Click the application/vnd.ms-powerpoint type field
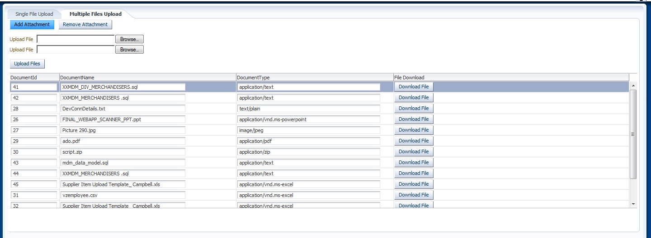 click(x=309, y=119)
